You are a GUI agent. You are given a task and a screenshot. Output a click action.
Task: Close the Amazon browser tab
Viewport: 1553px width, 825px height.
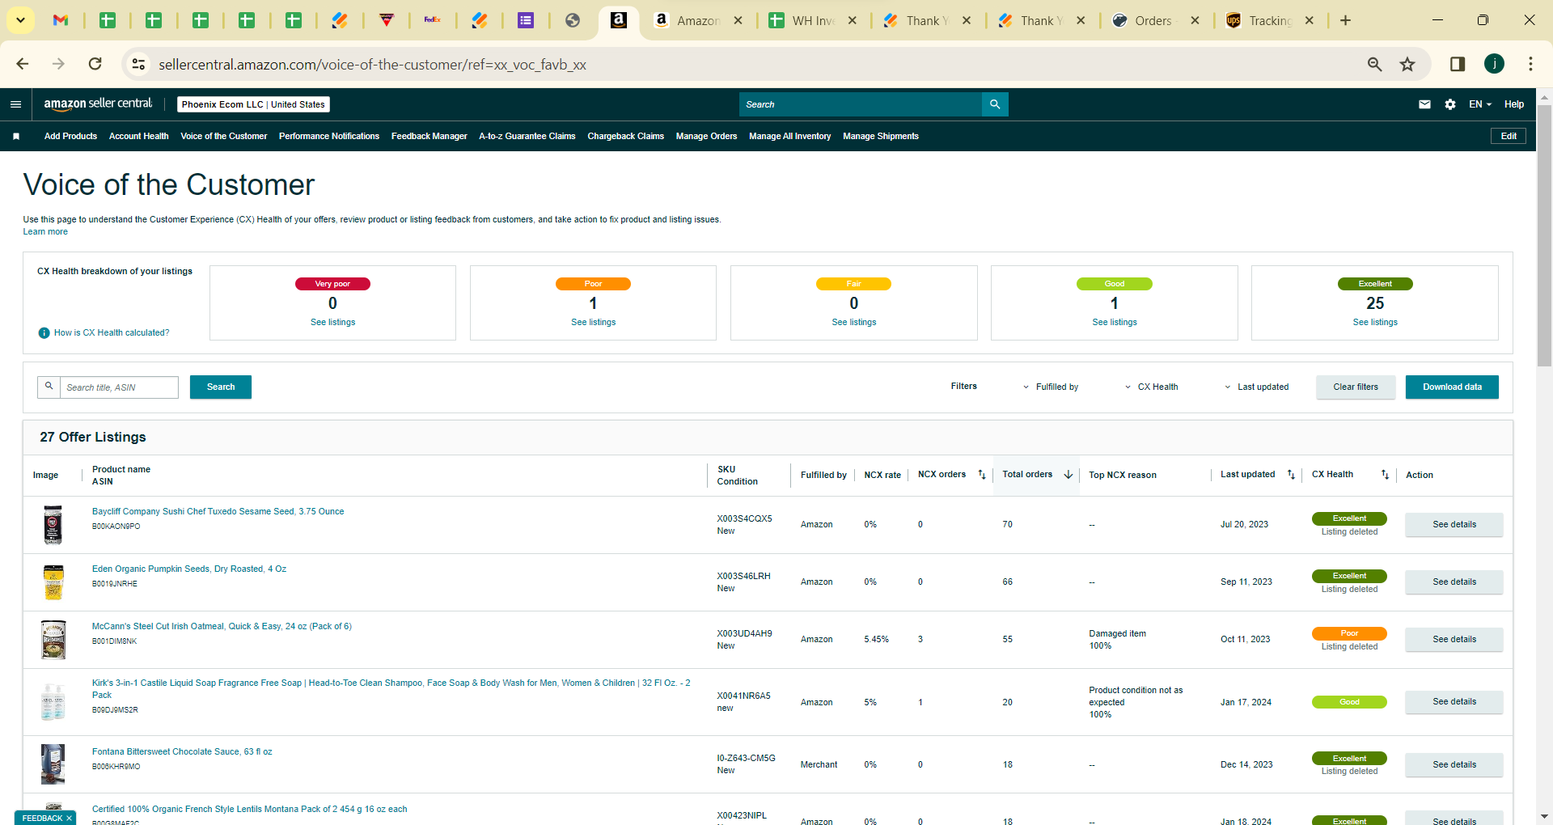(x=738, y=21)
